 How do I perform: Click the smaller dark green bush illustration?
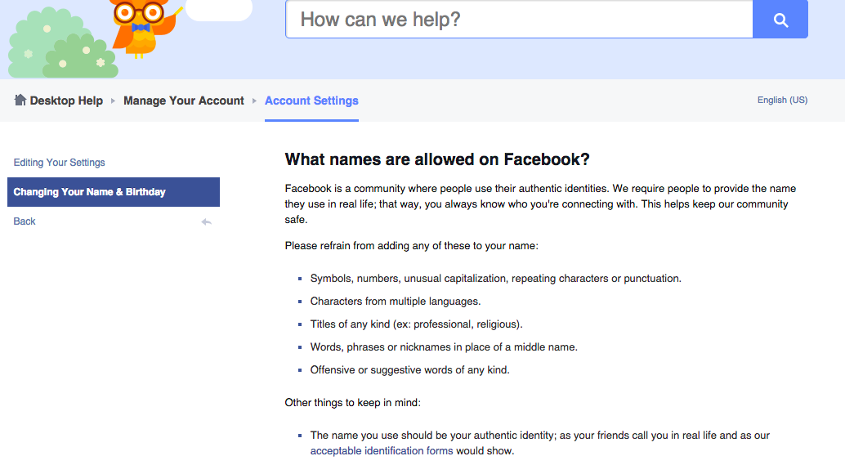(81, 59)
